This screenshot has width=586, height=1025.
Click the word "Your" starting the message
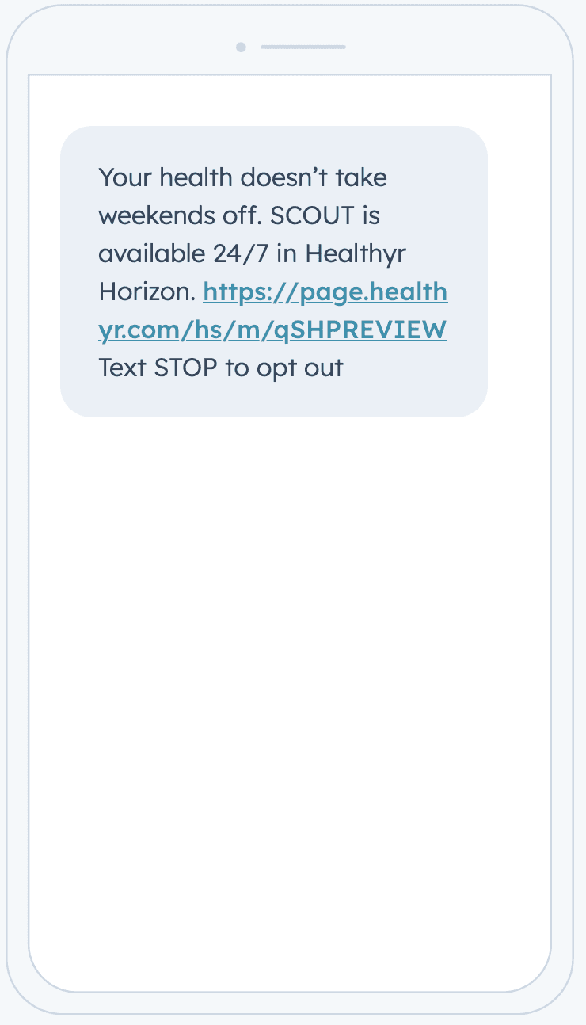tap(125, 177)
